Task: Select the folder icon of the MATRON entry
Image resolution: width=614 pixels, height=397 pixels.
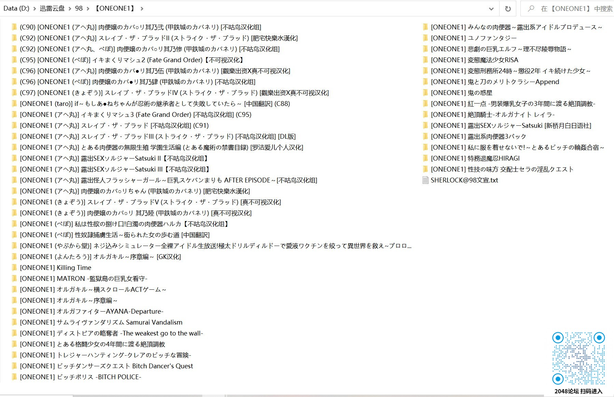Action: coord(14,278)
